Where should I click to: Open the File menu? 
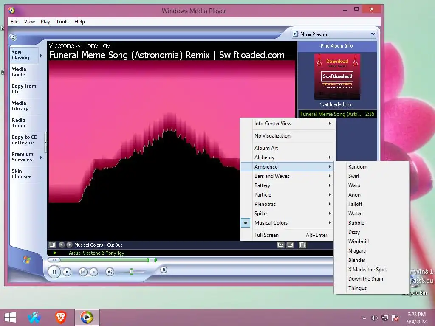pyautogui.click(x=14, y=22)
